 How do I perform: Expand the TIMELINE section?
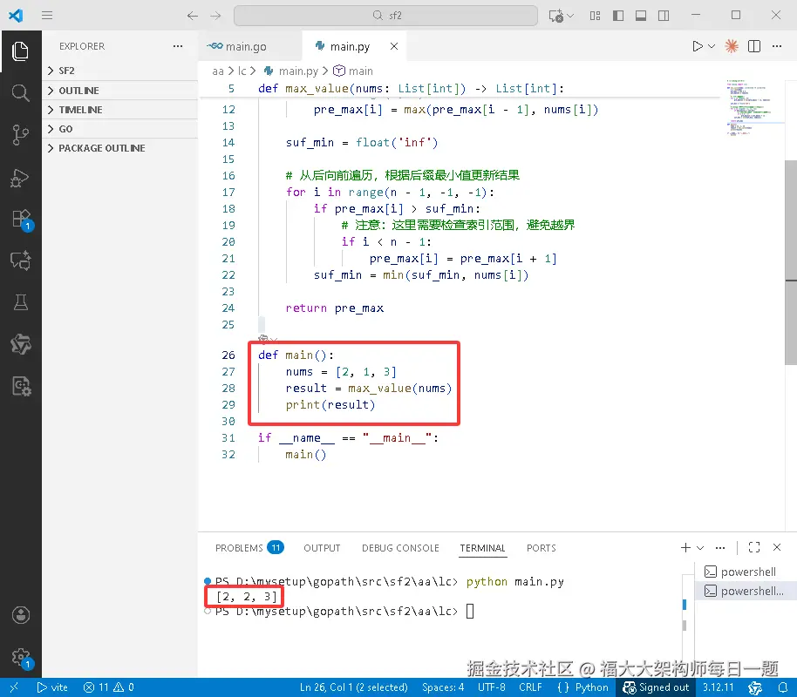(120, 110)
